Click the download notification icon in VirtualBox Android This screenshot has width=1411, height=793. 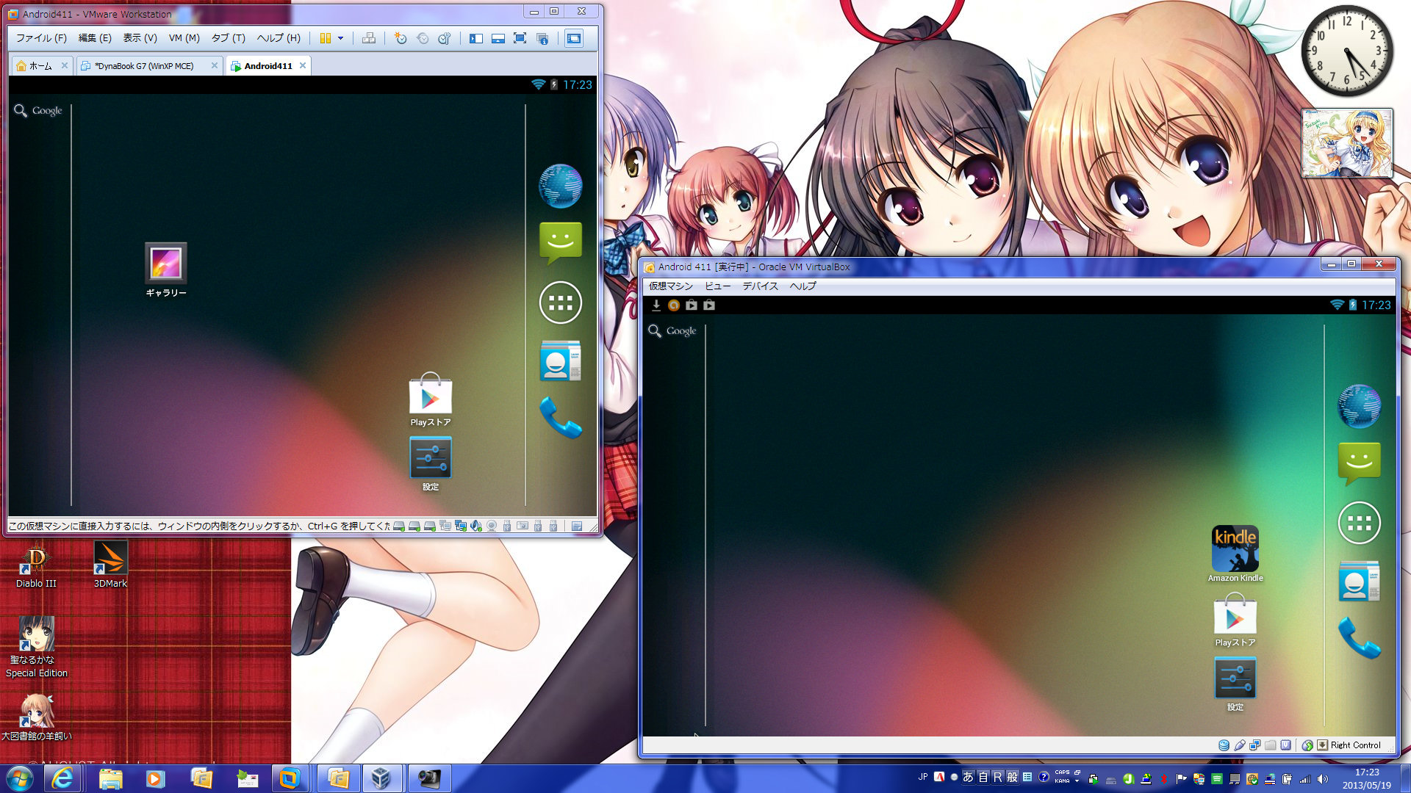pyautogui.click(x=656, y=305)
